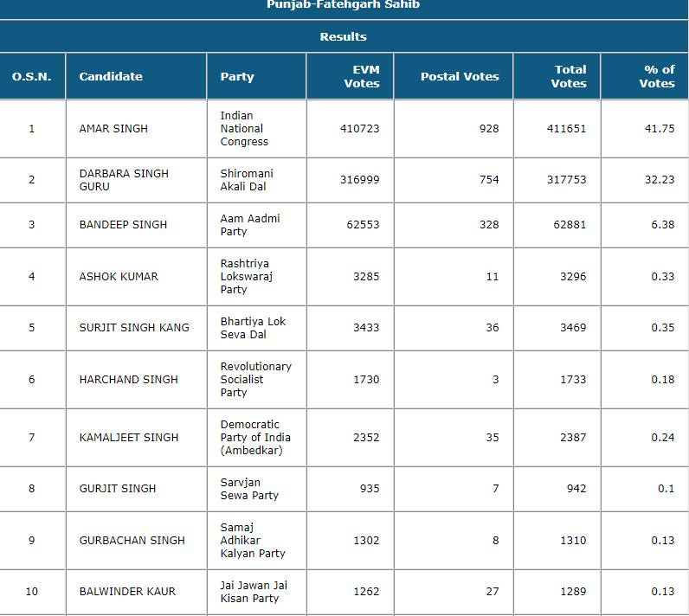Click EVM votes value 316999
The width and height of the screenshot is (689, 616).
click(359, 180)
